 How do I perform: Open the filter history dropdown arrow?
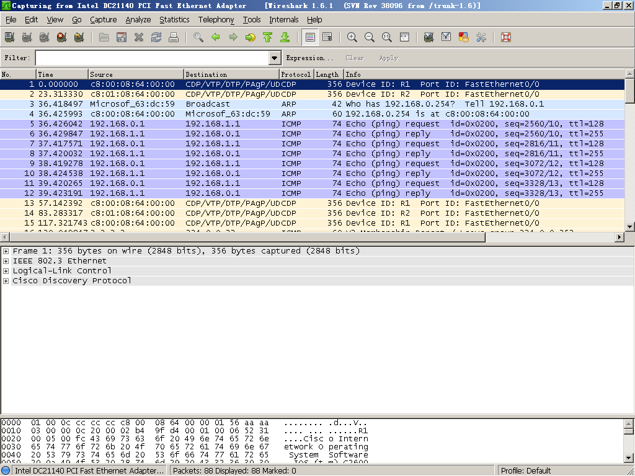[x=275, y=58]
